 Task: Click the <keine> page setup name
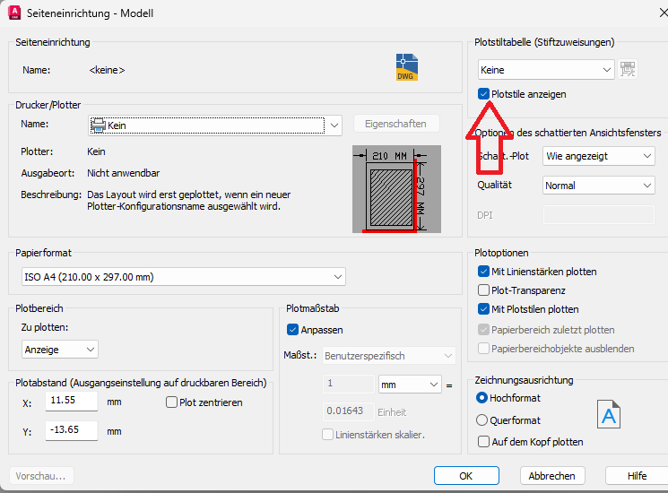tap(107, 70)
